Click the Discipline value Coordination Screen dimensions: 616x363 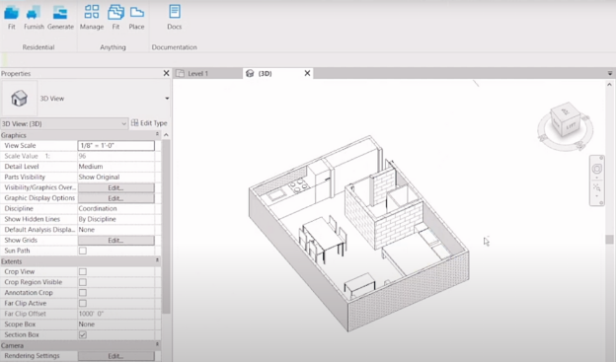98,208
